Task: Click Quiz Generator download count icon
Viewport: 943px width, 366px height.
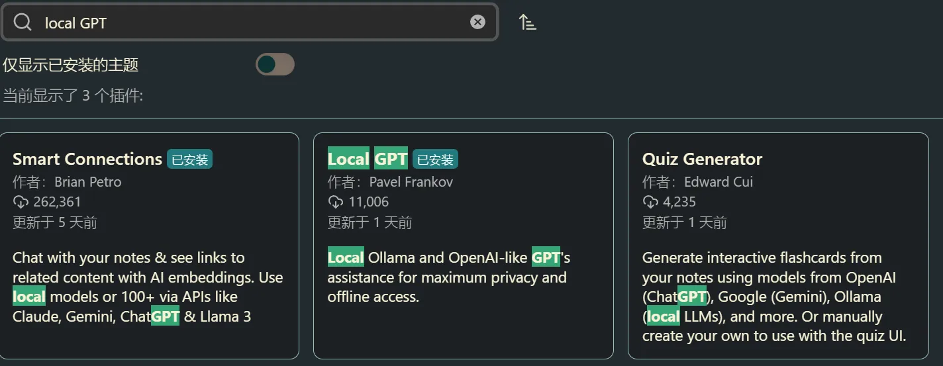Action: pos(650,202)
